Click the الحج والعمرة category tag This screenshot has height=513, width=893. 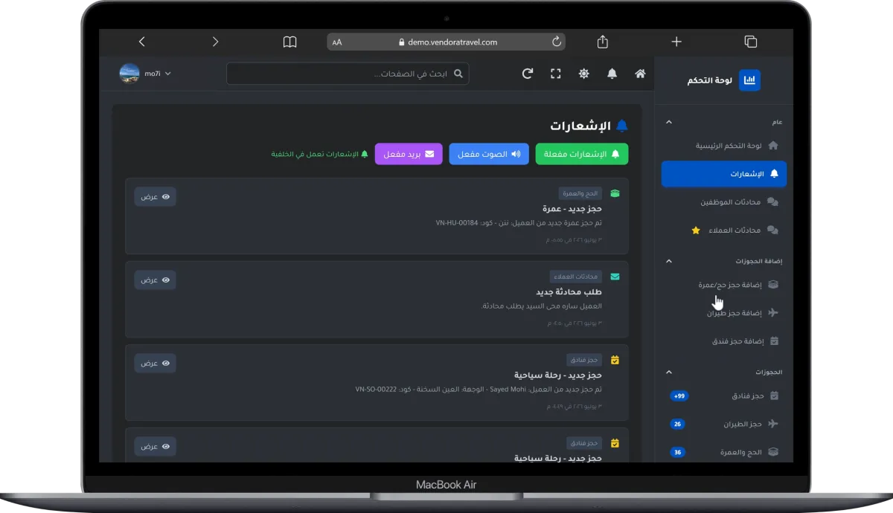coord(580,193)
